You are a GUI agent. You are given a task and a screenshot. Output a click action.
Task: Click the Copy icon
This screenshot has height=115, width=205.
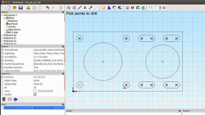coord(34,8)
